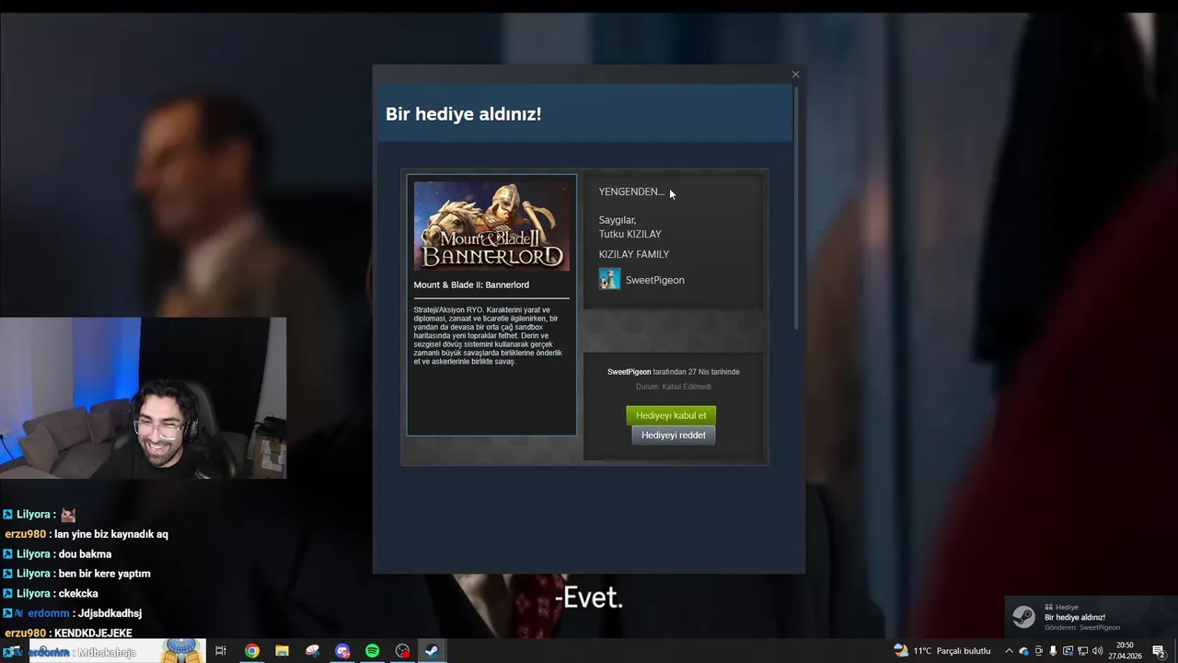The height and width of the screenshot is (663, 1178).
Task: Close the gift dialog with the X
Action: (796, 75)
